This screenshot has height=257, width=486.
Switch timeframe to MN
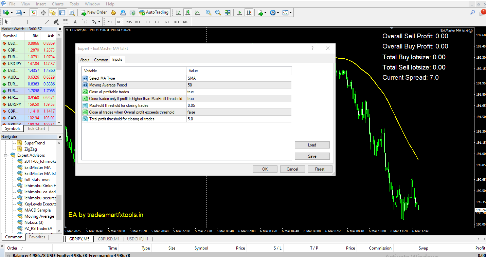(x=186, y=22)
